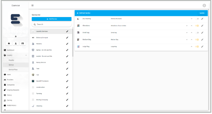Click the home icon in sidebar
Screen dimensions: 212x114
point(9,44)
